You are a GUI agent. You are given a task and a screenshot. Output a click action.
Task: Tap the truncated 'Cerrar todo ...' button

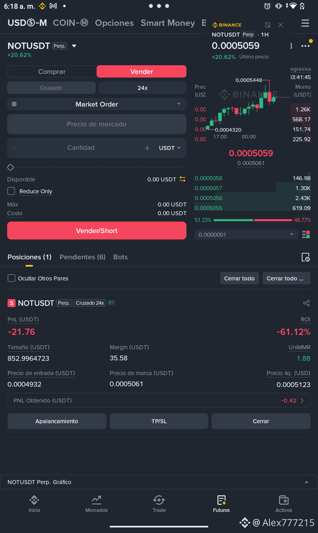click(x=287, y=278)
